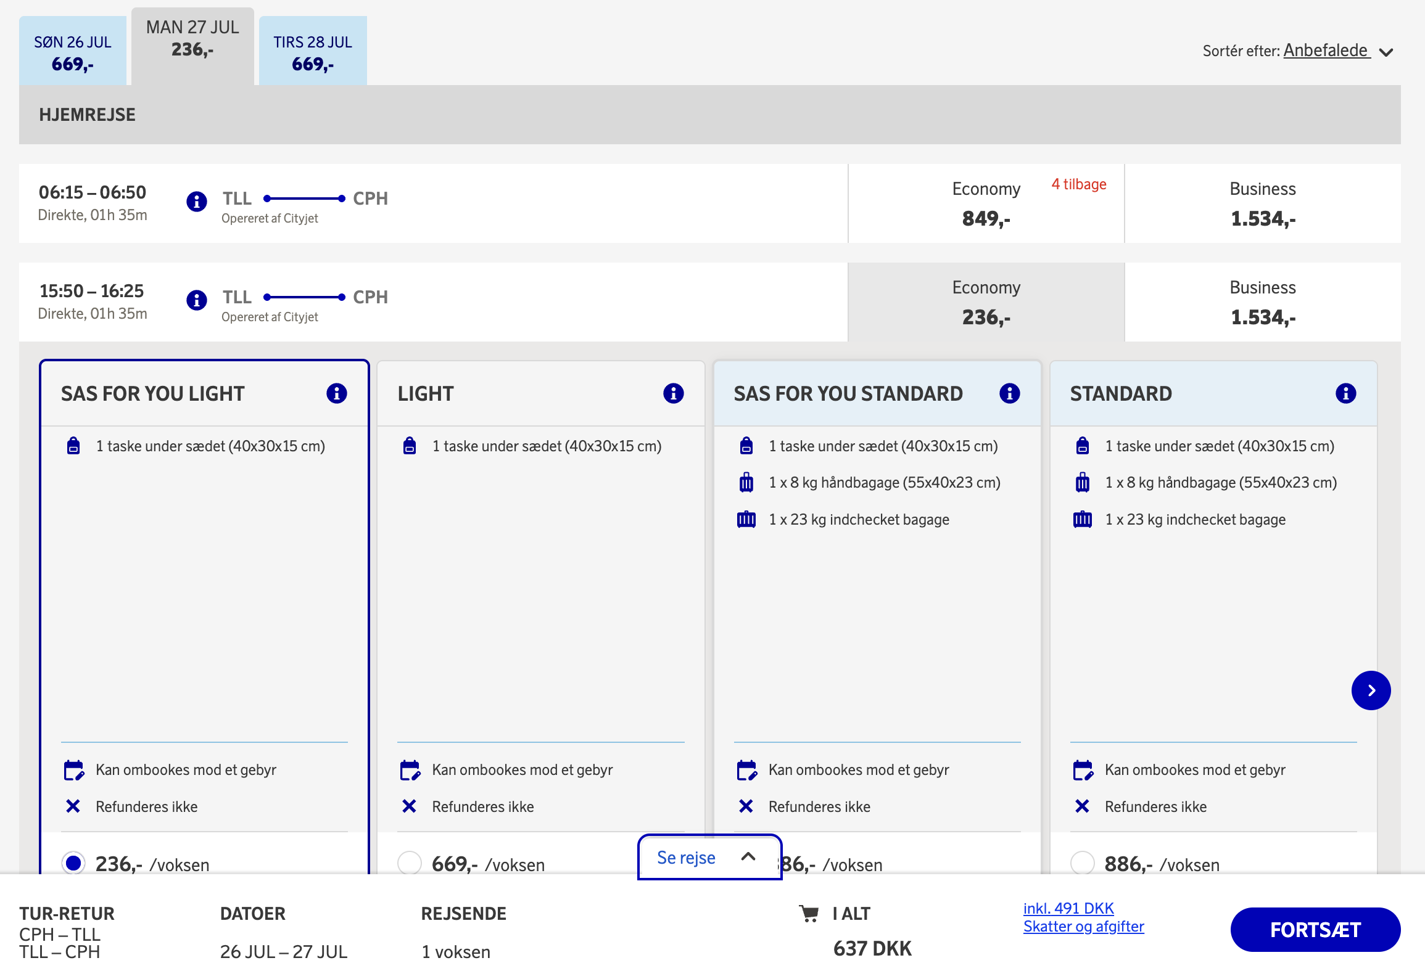
Task: Select 886,- Standard fare radio button
Action: (x=1083, y=863)
